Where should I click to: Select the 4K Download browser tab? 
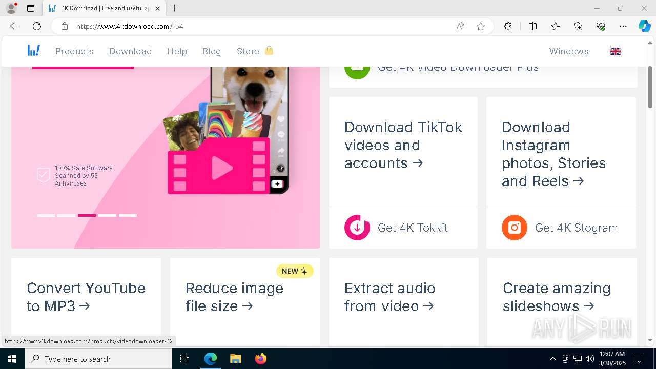104,8
